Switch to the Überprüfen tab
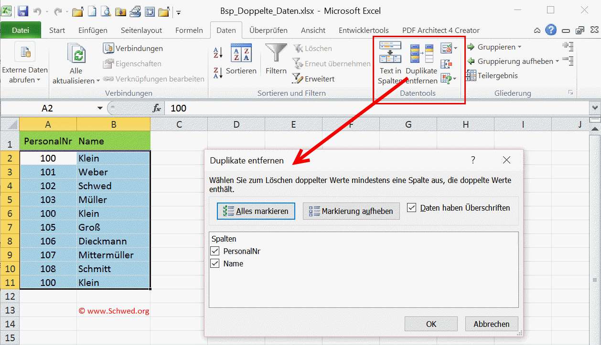 (268, 30)
